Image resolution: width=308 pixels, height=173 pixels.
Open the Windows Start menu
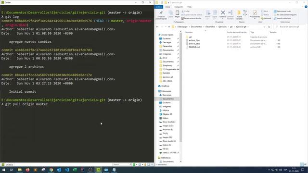tap(3, 170)
